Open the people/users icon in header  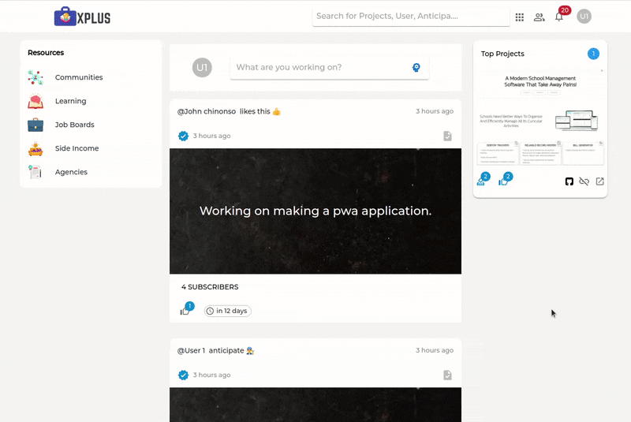(x=540, y=17)
